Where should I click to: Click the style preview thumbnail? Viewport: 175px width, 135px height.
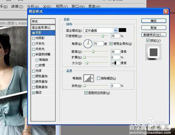pyautogui.click(x=154, y=52)
